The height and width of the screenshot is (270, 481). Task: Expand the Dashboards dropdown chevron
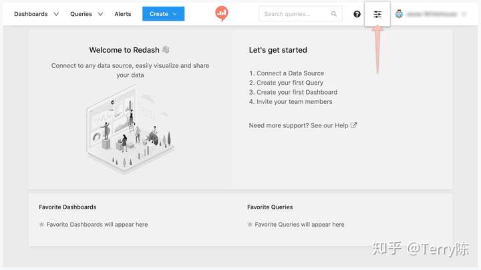(56, 14)
